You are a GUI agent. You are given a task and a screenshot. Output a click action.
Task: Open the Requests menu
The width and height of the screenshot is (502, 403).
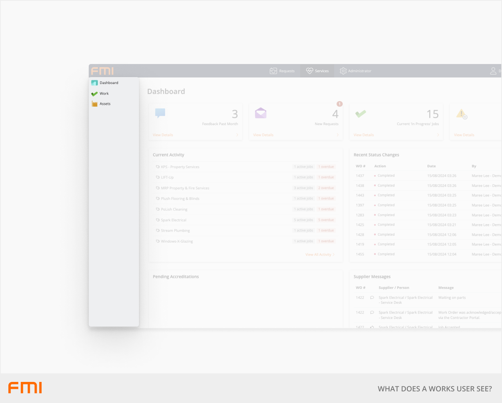coord(287,71)
